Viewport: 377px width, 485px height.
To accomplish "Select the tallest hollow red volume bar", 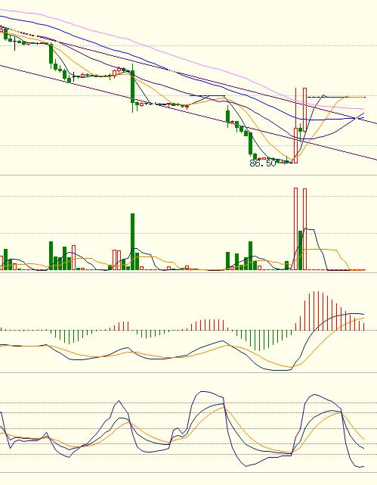I will [x=295, y=229].
